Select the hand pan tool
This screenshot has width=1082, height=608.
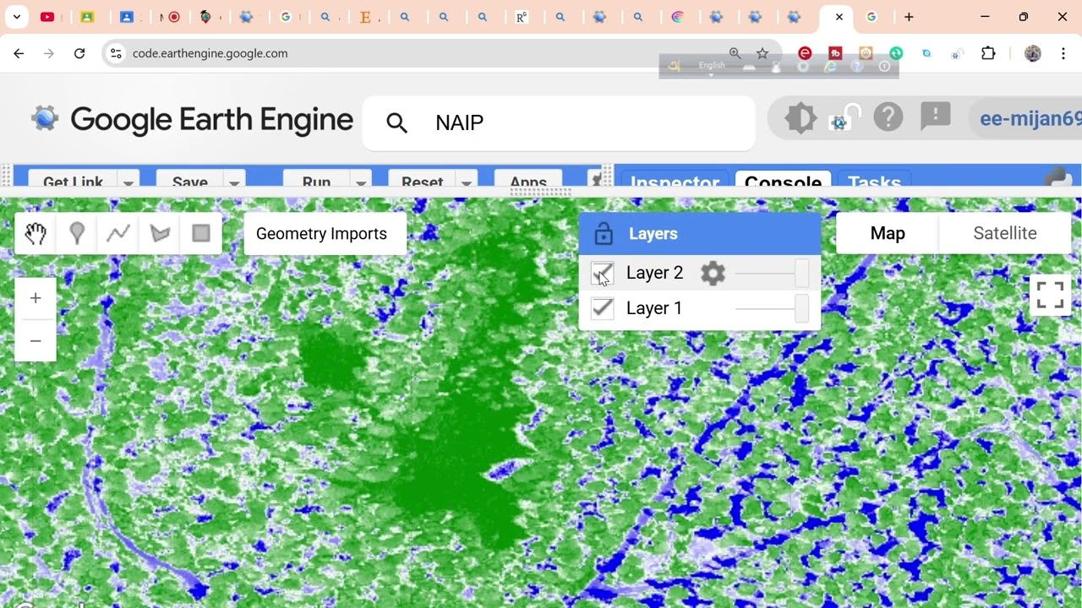[36, 233]
